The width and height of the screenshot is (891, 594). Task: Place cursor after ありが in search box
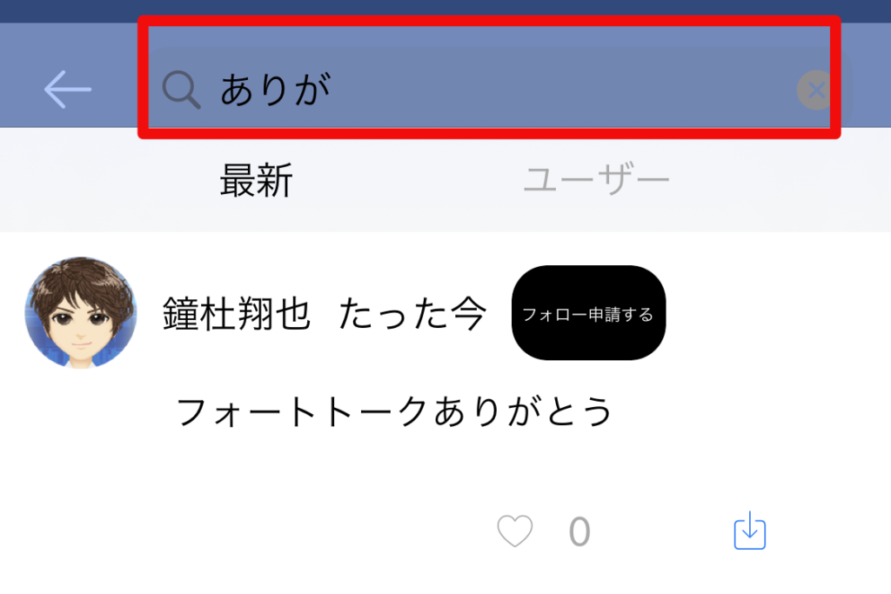point(335,90)
